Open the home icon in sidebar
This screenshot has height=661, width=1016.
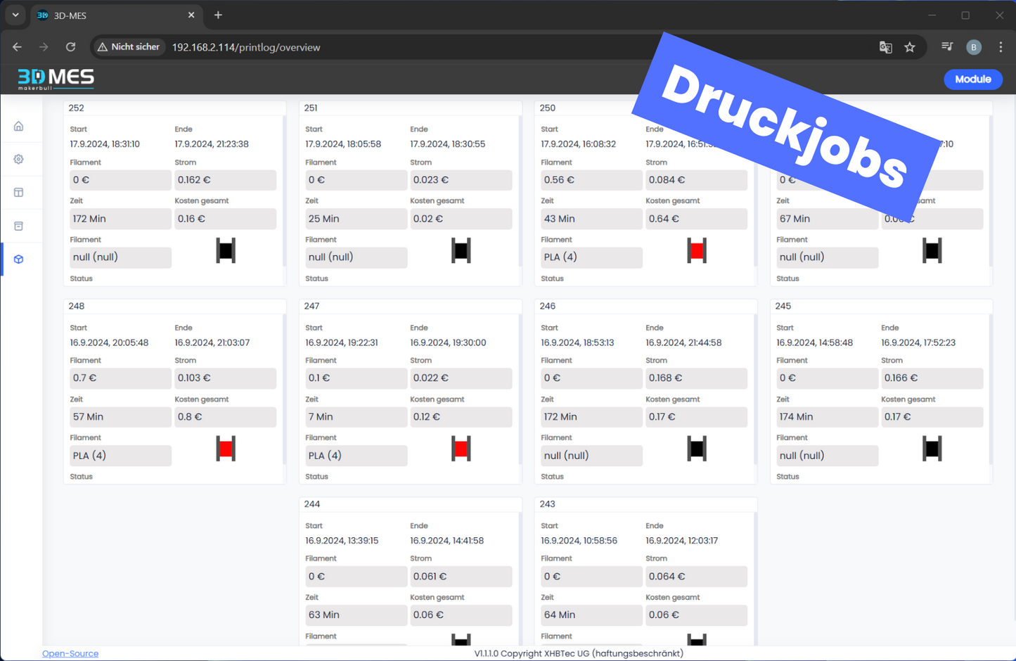(19, 126)
